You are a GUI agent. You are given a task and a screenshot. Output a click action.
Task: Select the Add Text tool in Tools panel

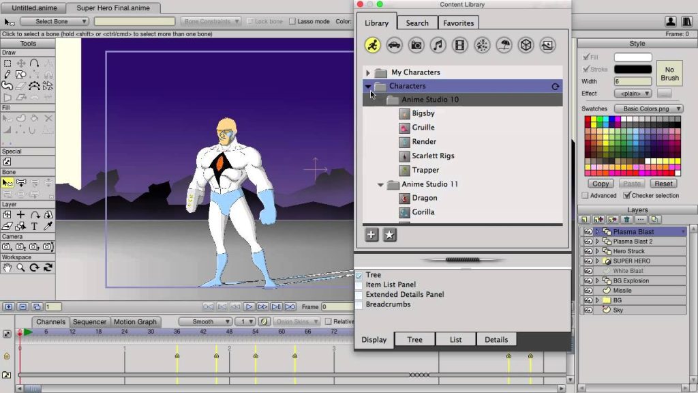(x=34, y=227)
